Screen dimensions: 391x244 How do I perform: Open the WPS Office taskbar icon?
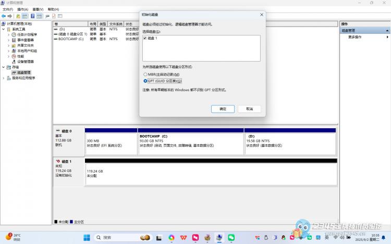(184, 238)
